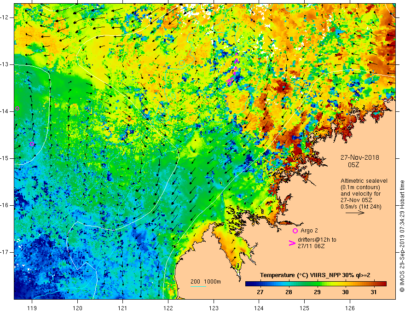
Task: Click the colorbar tick label 29
Action: point(317,292)
